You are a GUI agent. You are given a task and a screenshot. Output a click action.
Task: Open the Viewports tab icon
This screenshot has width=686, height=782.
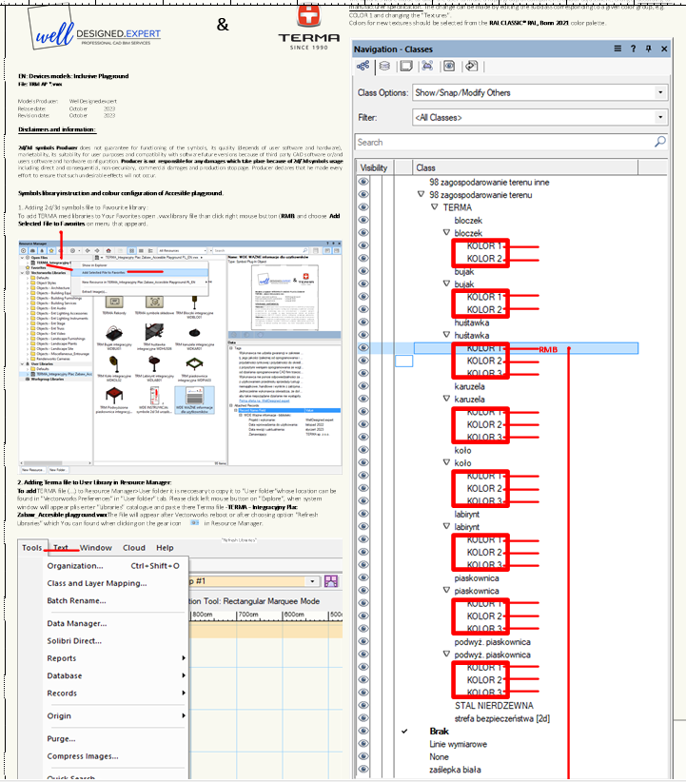(427, 67)
